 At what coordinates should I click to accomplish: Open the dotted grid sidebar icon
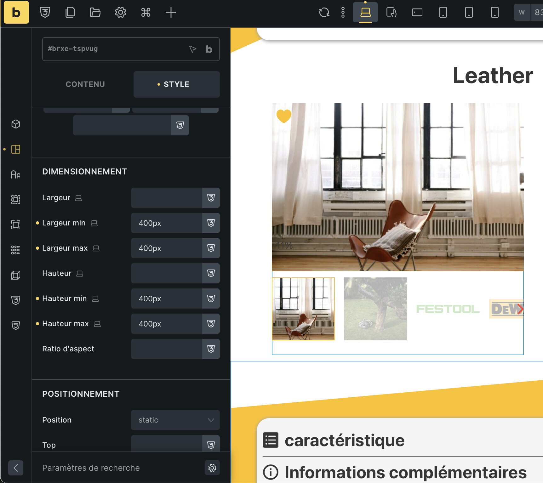tap(16, 250)
